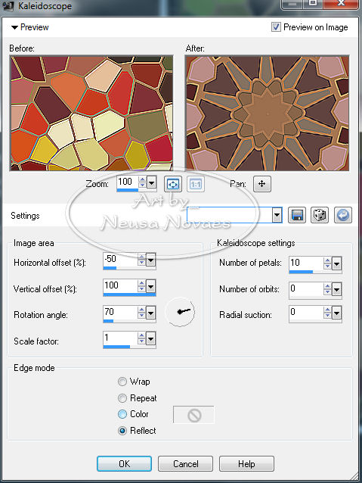Randomize parameters with the dice icon
The width and height of the screenshot is (362, 483).
pos(320,215)
